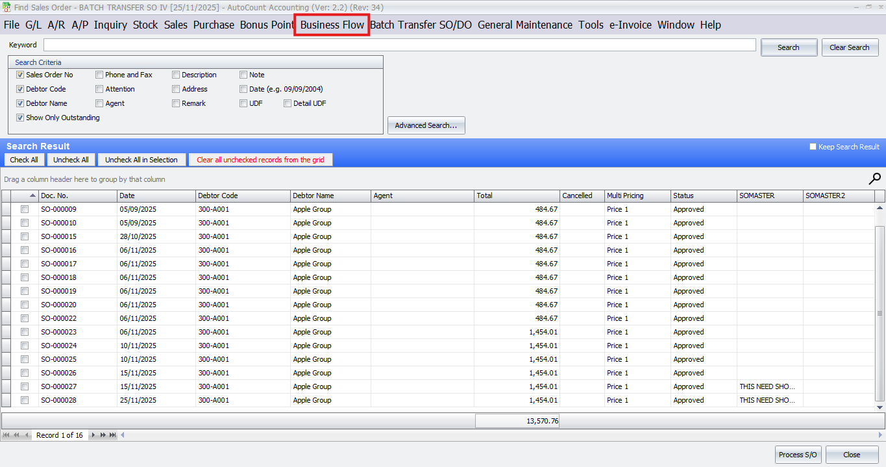
Task: Click the previous record navigation icon
Action: (27, 435)
